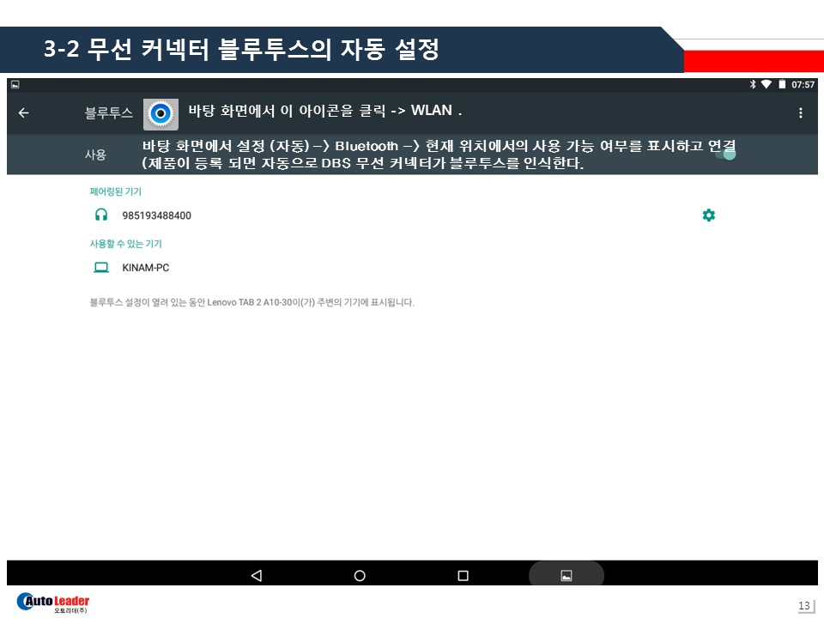Click the blue settings app icon
This screenshot has height=618, width=824.
[161, 113]
